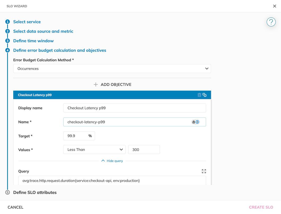The height and width of the screenshot is (214, 281).
Task: Click the plus icon beside ADD OBJECTIVE
Action: click(x=96, y=85)
